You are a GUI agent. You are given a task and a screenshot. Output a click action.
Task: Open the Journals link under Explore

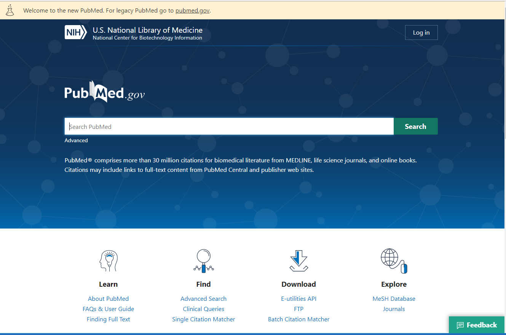[394, 309]
